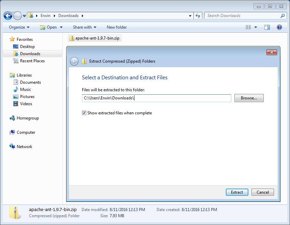This screenshot has width=290, height=225.
Task: Click the Browse... button
Action: (249, 98)
